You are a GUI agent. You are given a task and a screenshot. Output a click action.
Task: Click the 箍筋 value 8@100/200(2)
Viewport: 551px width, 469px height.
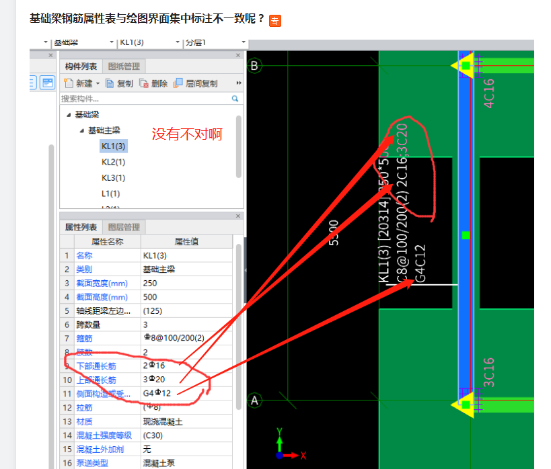click(186, 339)
